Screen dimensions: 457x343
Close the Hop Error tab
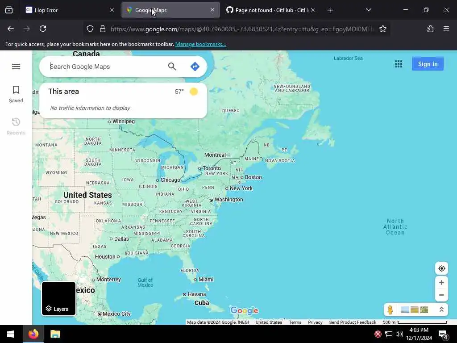point(112,10)
